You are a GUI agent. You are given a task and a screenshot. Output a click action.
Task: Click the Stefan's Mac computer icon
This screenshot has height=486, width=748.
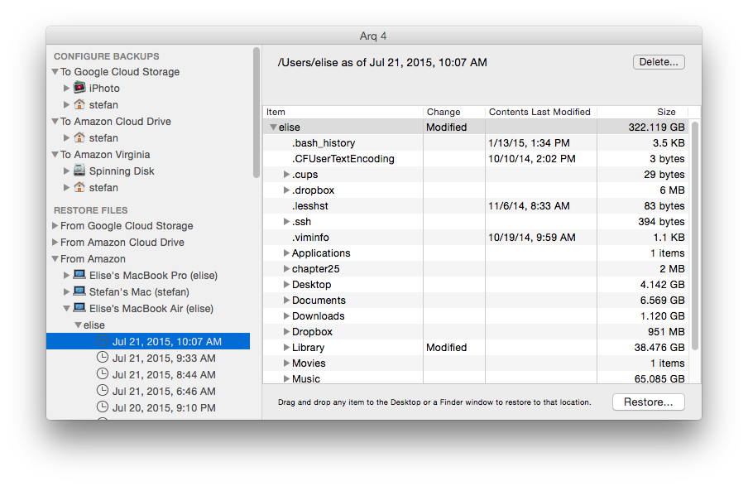pos(79,291)
